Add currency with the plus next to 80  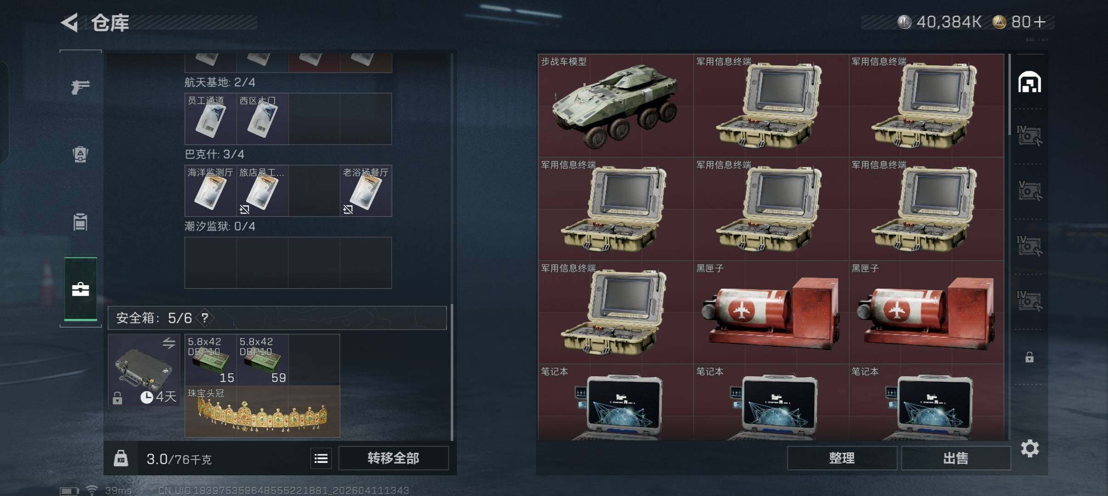click(x=1039, y=22)
